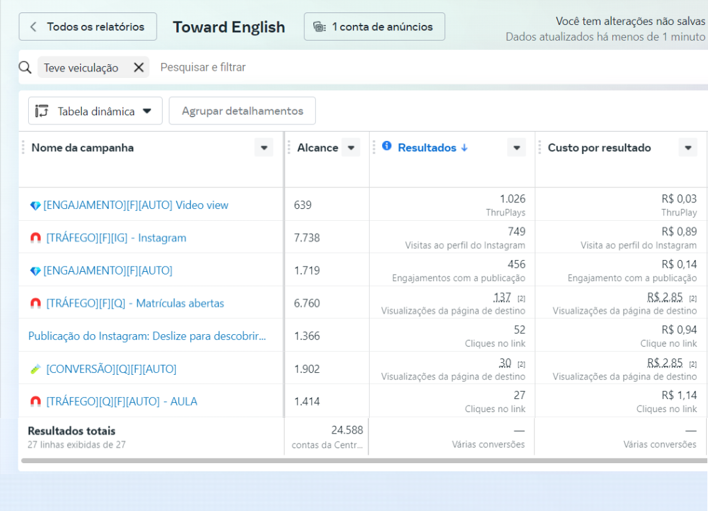Click the pivot table icon
This screenshot has width=708, height=511.
coord(42,111)
